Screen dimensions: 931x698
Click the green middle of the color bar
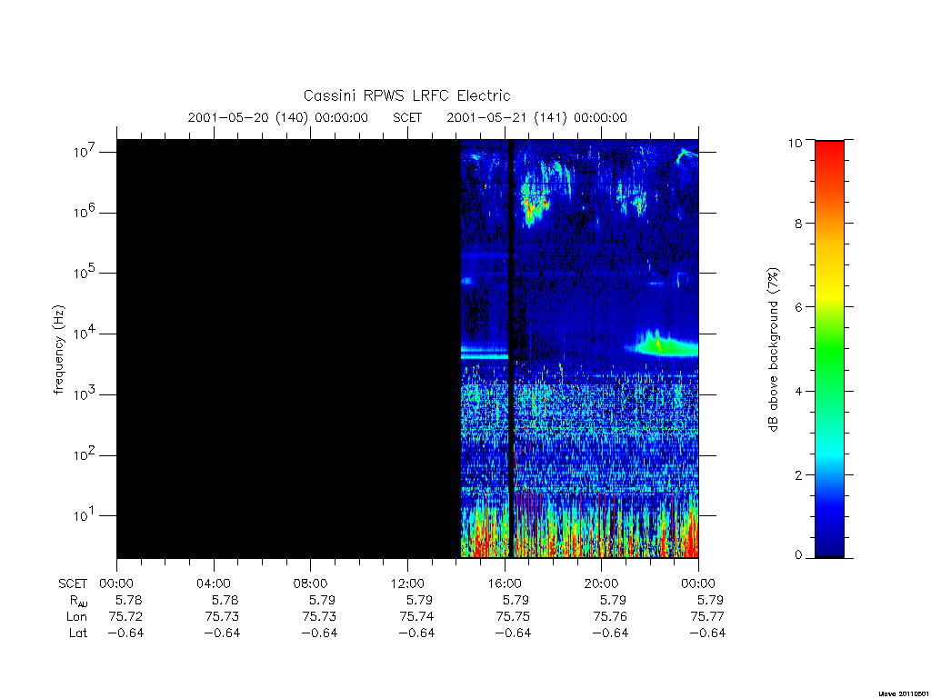[x=829, y=350]
